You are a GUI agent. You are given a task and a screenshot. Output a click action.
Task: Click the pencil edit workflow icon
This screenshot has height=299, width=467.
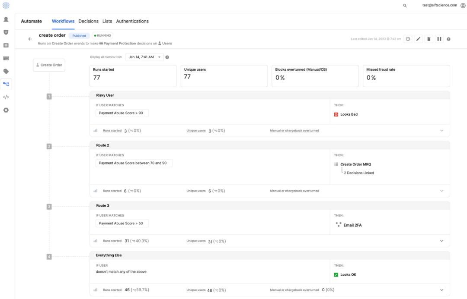click(x=418, y=39)
